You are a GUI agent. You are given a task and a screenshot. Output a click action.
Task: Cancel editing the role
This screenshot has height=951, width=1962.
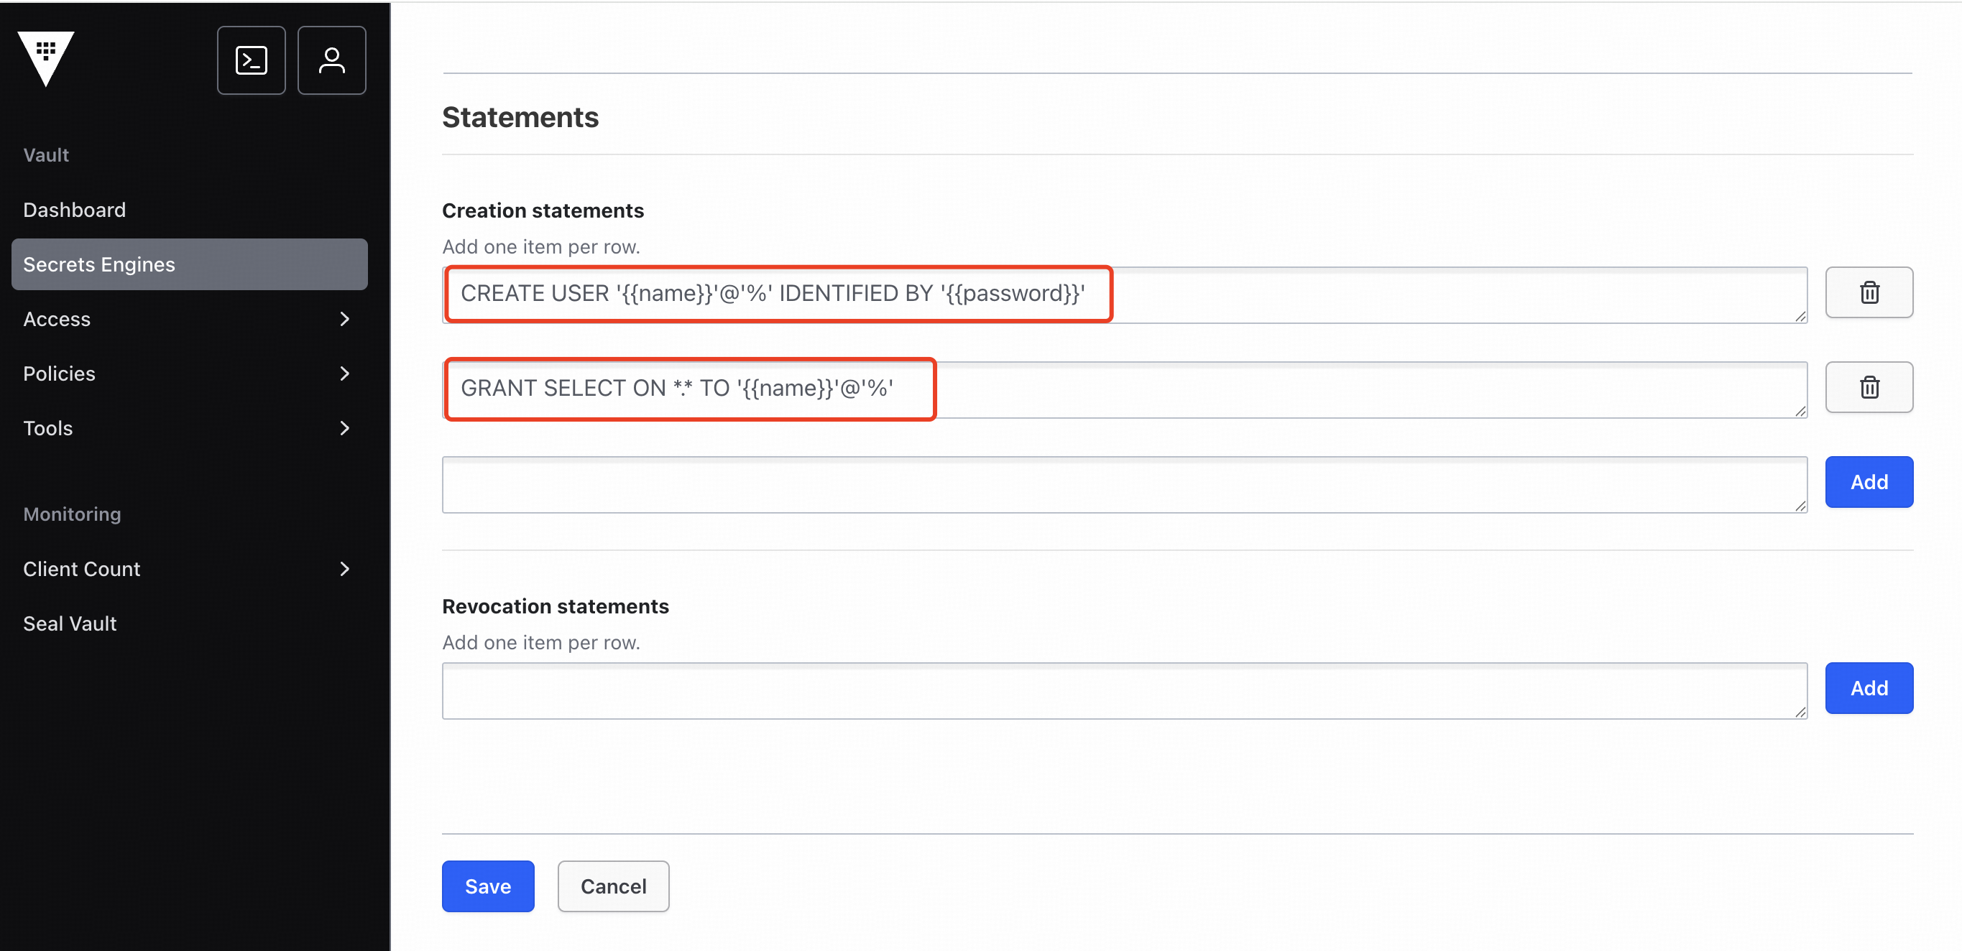pyautogui.click(x=612, y=886)
